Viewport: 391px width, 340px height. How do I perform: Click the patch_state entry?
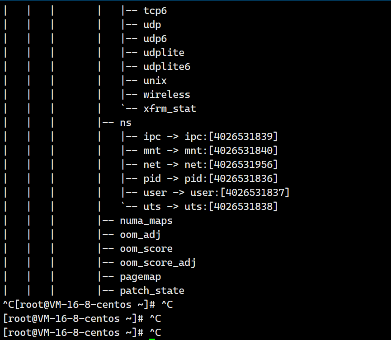tap(152, 291)
